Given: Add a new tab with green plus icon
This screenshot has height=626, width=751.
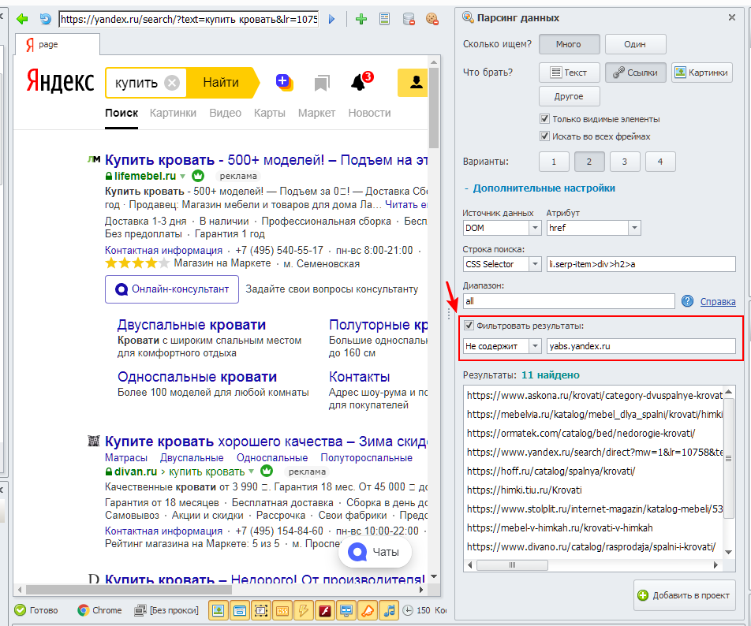Looking at the screenshot, I should click(361, 19).
